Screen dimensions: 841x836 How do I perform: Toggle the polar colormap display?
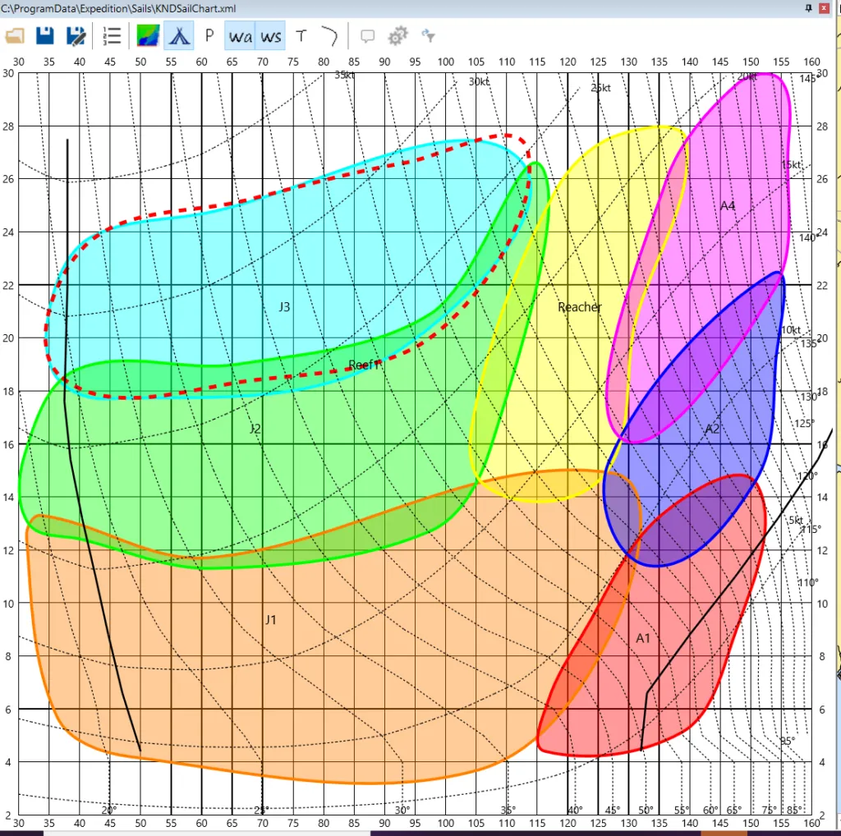[148, 35]
